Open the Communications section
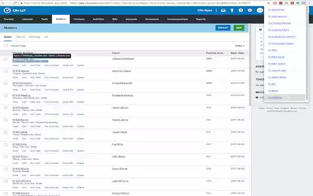The width and height of the screenshot is (313, 196). 178,19
